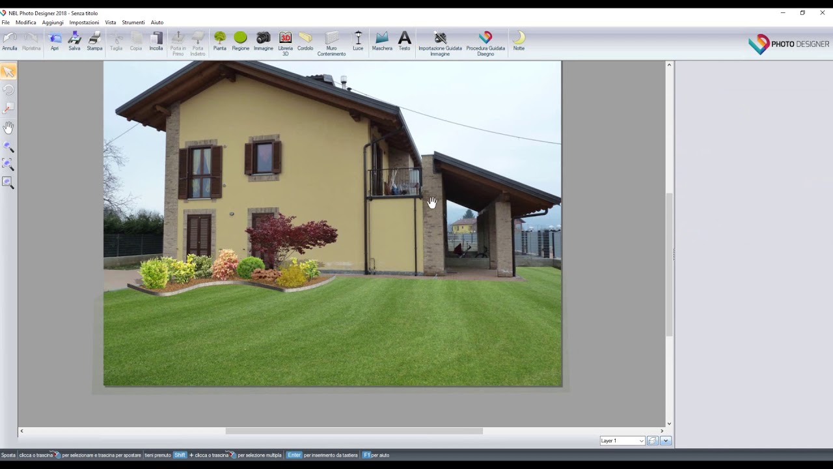Click the zoom-window magnifier tool
833x469 pixels.
pos(8,184)
